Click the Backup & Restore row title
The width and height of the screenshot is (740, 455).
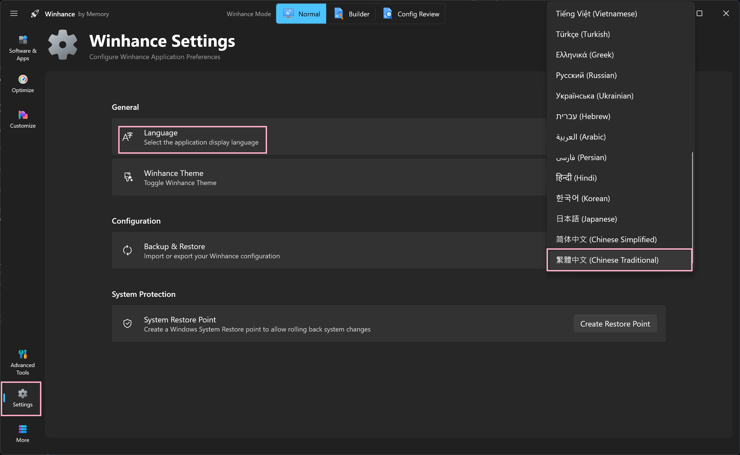tap(175, 246)
